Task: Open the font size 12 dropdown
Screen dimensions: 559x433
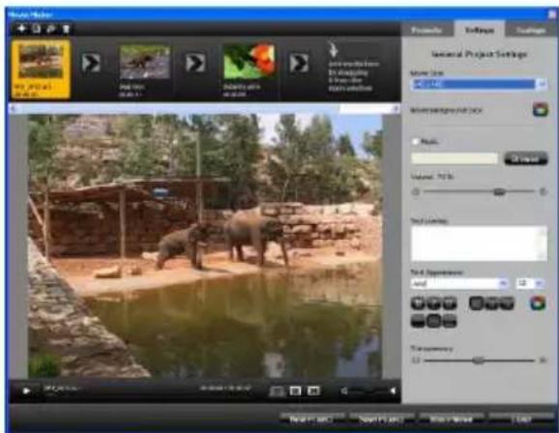Action: point(530,283)
